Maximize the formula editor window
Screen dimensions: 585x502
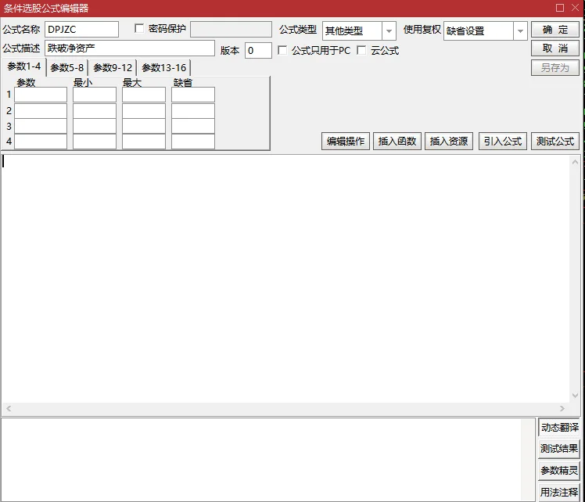[560, 8]
